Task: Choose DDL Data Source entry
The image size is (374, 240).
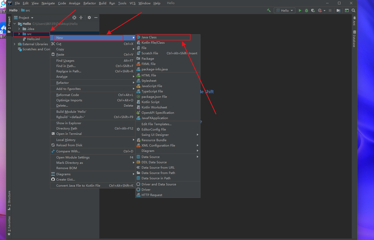Action: point(168,162)
